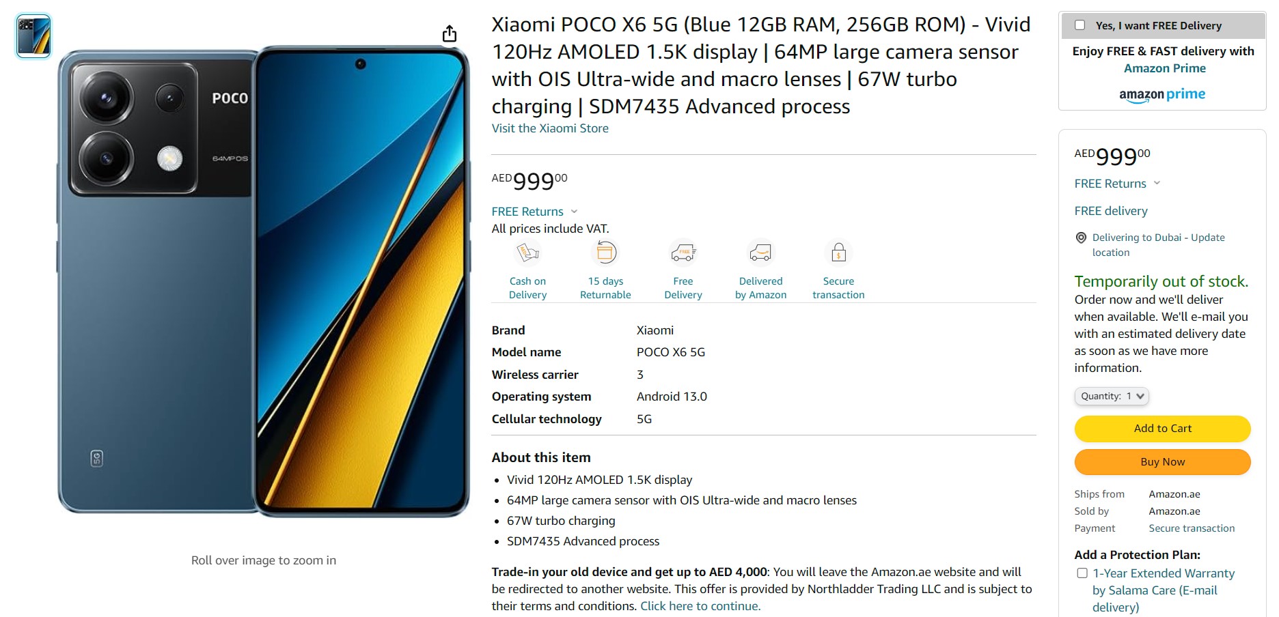Click the delivery location pin icon
This screenshot has width=1279, height=617.
tap(1081, 238)
